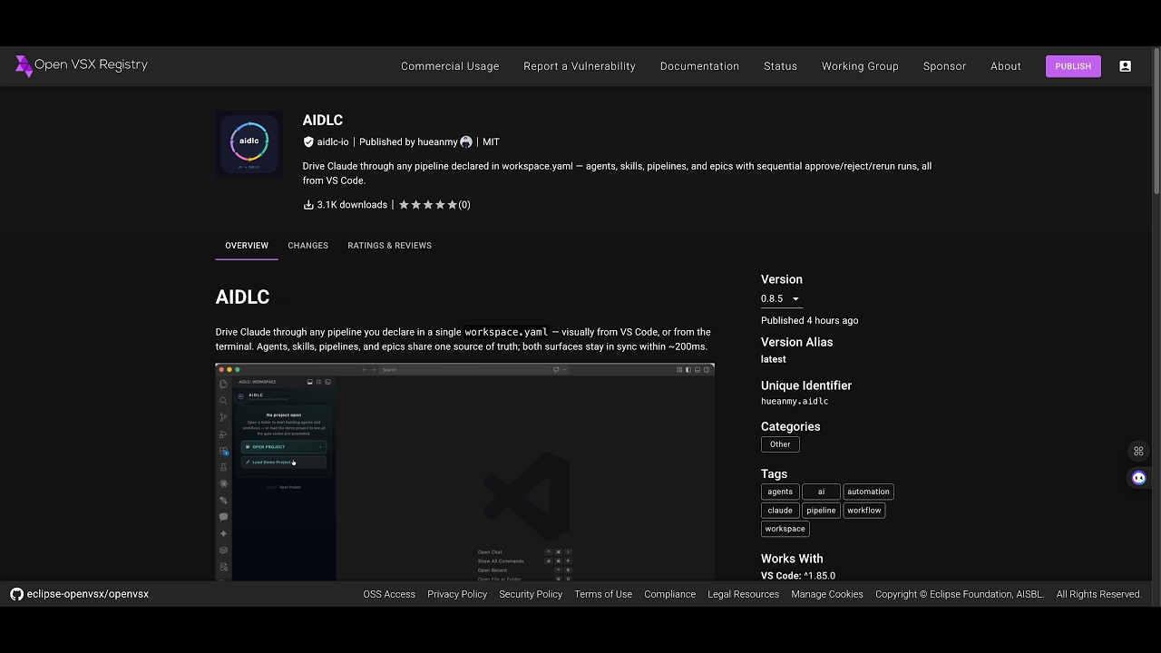This screenshot has width=1161, height=653.
Task: Click the workspace.yaml inline code text
Action: click(x=506, y=332)
